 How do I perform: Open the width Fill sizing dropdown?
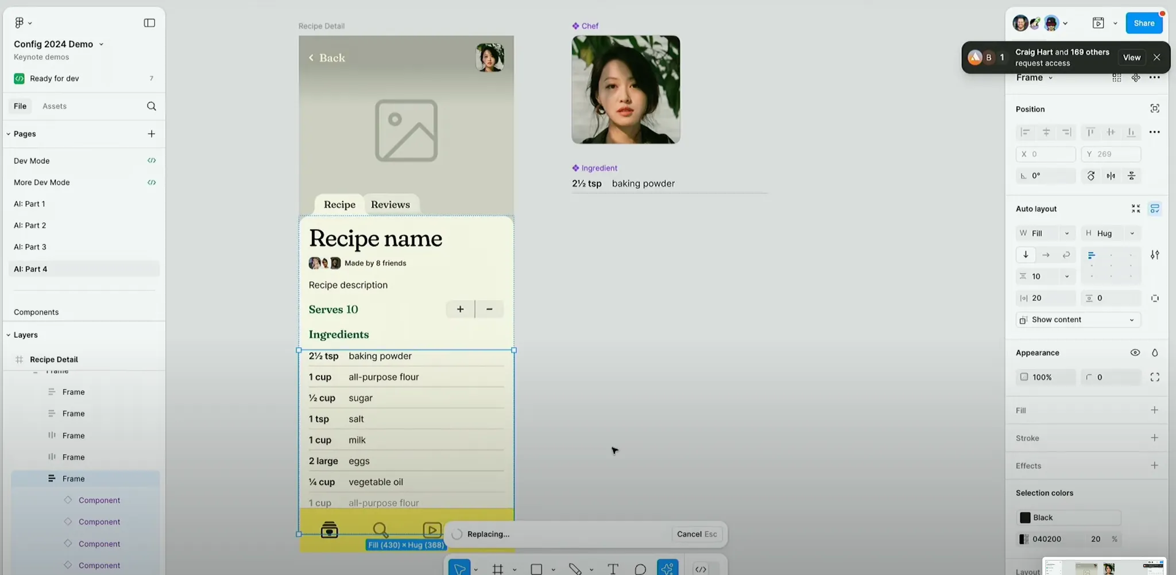[1066, 234]
